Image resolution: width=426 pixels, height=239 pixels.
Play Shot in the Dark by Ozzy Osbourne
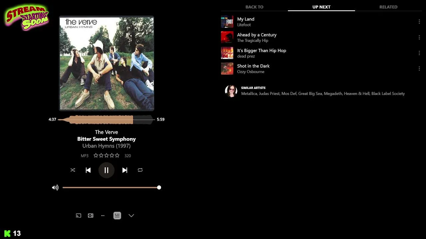[321, 69]
